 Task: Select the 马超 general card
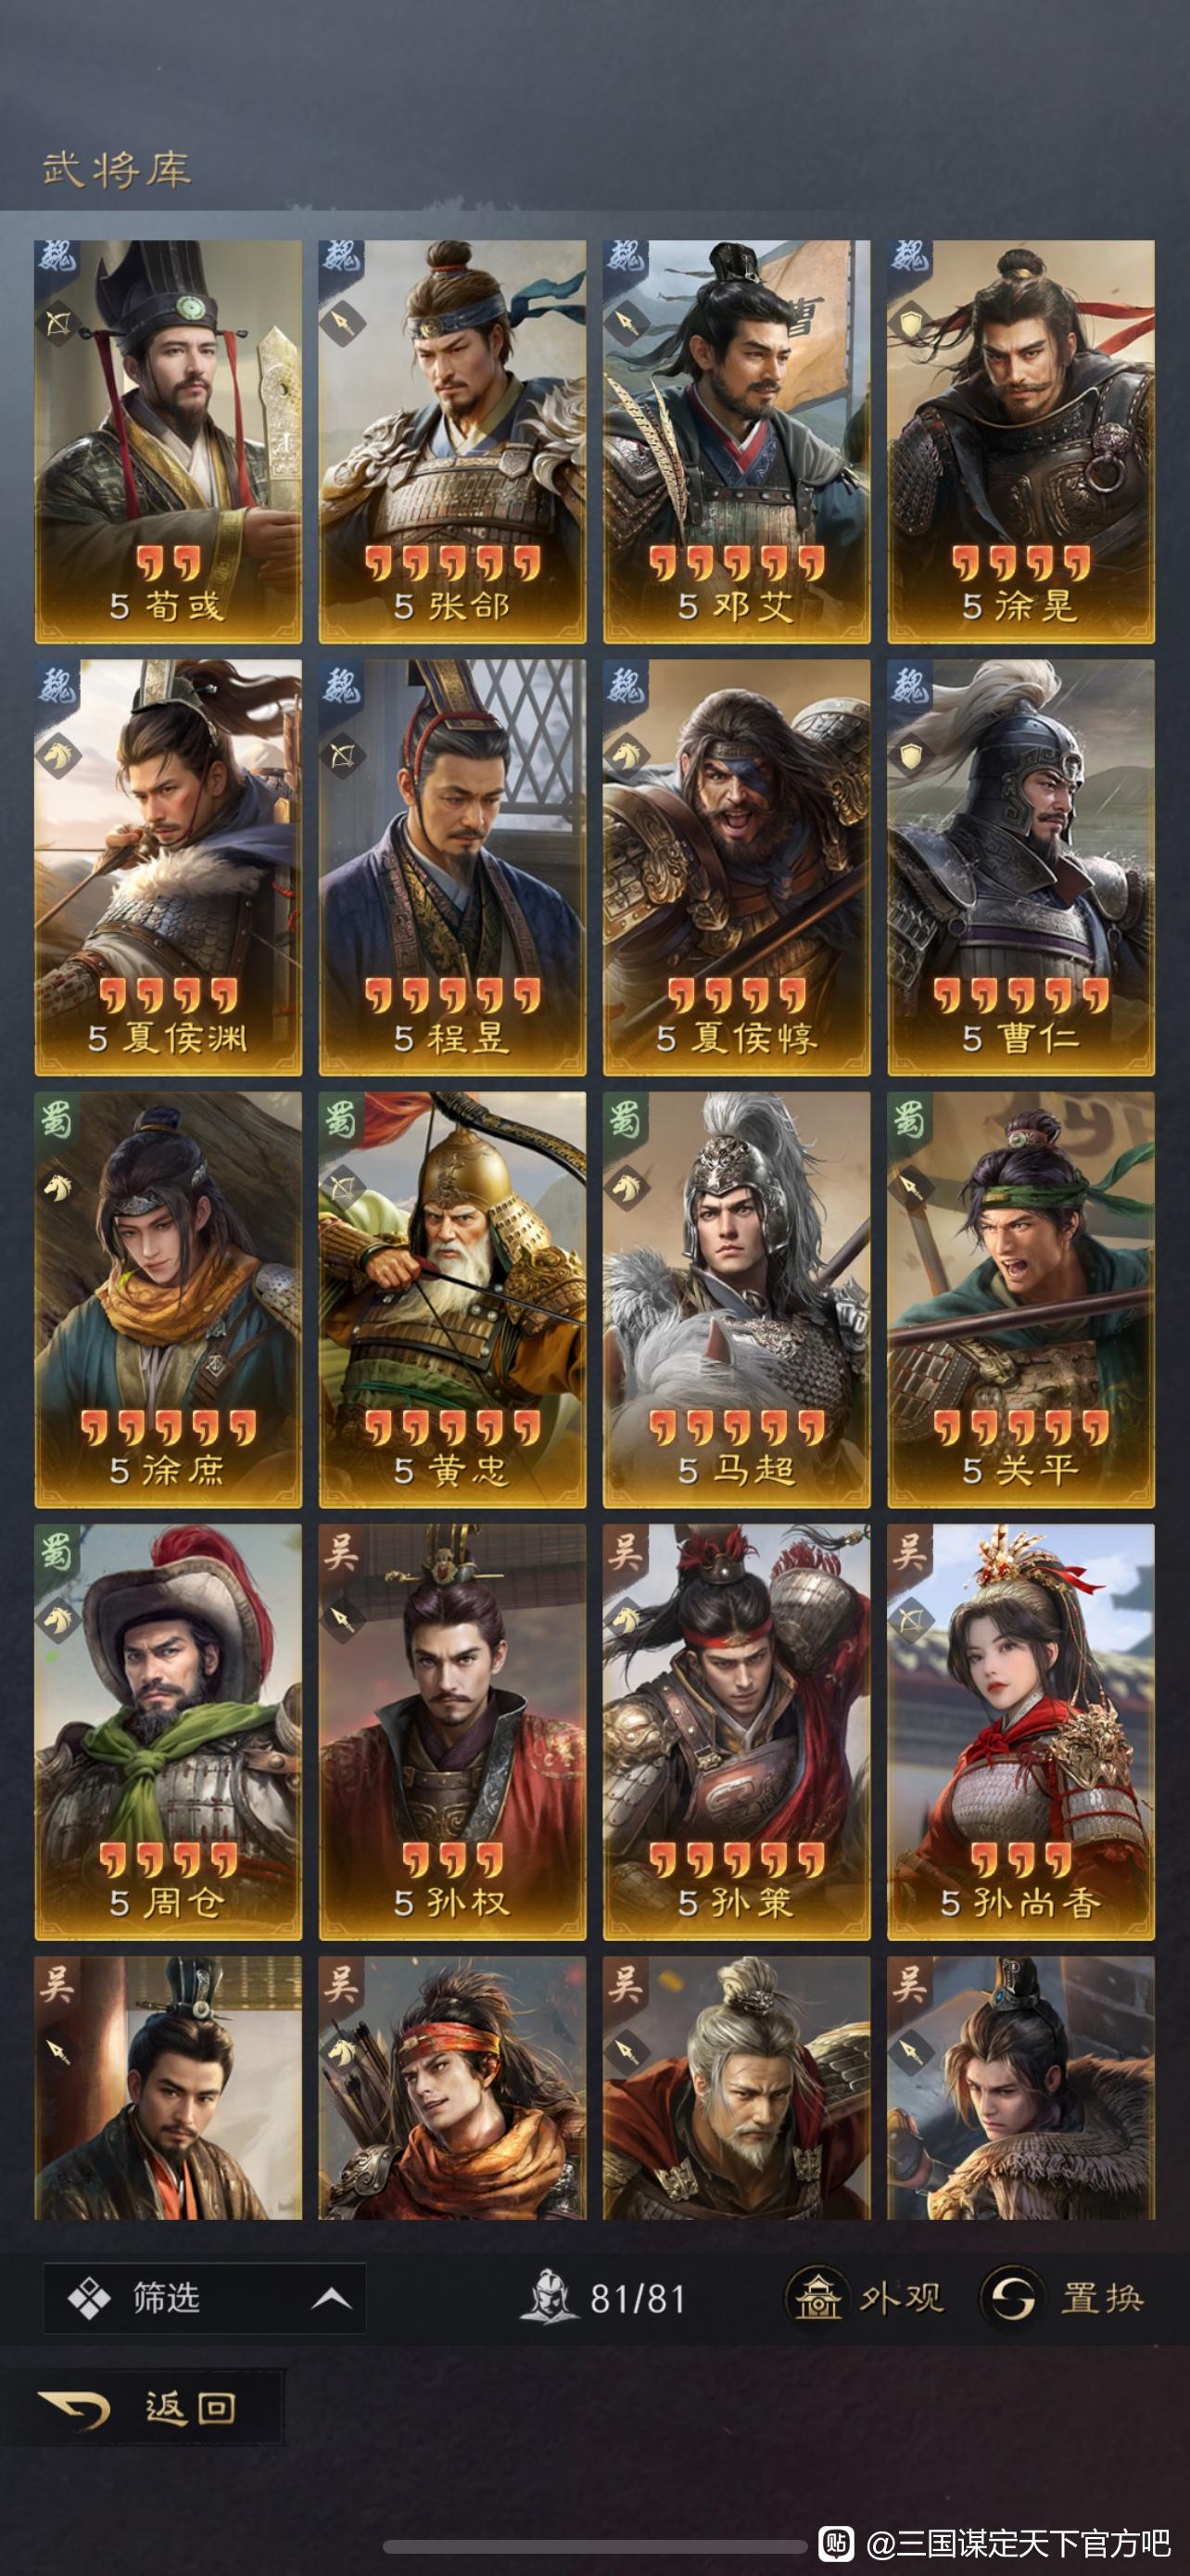coord(737,1299)
